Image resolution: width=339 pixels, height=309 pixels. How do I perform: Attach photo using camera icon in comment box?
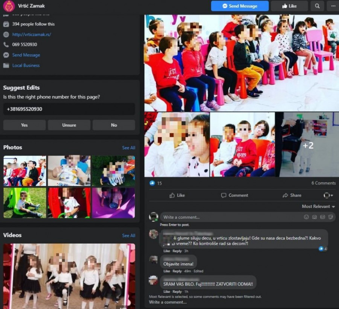(x=314, y=217)
